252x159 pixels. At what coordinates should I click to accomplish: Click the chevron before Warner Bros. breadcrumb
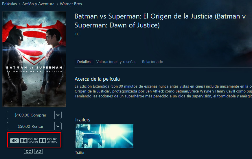(x=57, y=4)
